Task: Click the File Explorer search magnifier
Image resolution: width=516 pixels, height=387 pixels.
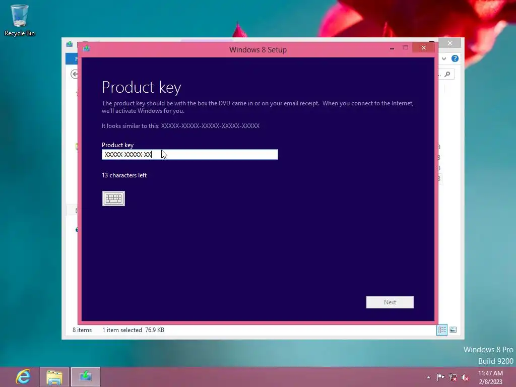Action: (447, 75)
